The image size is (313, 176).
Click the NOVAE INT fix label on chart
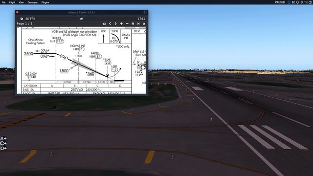pyautogui.click(x=78, y=46)
